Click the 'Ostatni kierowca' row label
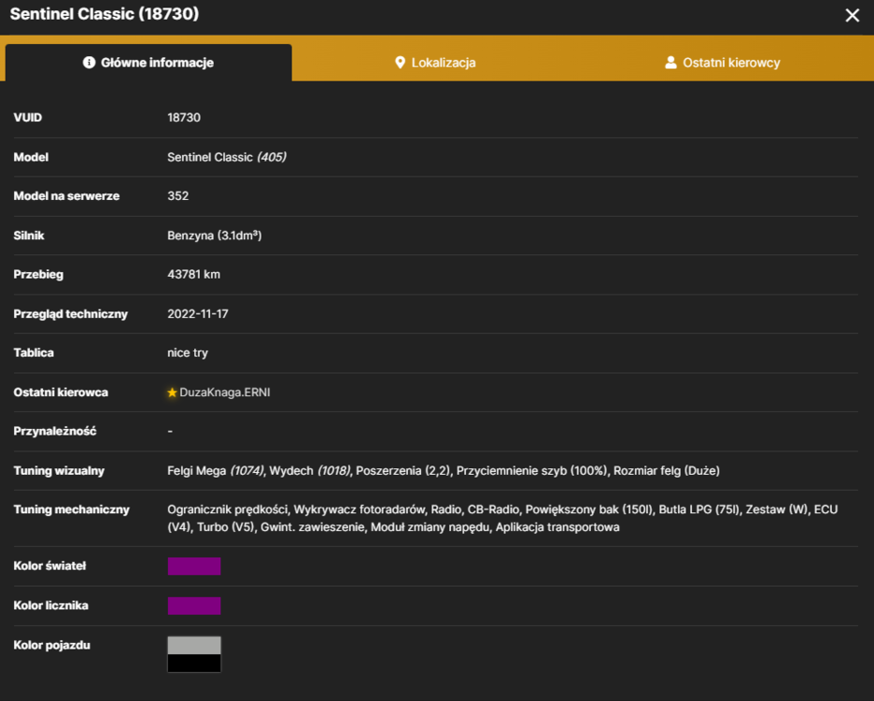 pos(61,393)
